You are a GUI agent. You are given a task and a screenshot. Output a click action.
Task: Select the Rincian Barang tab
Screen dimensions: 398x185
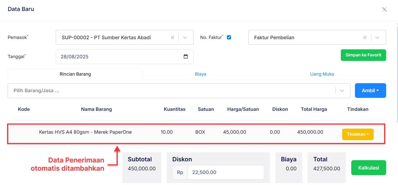pos(75,74)
